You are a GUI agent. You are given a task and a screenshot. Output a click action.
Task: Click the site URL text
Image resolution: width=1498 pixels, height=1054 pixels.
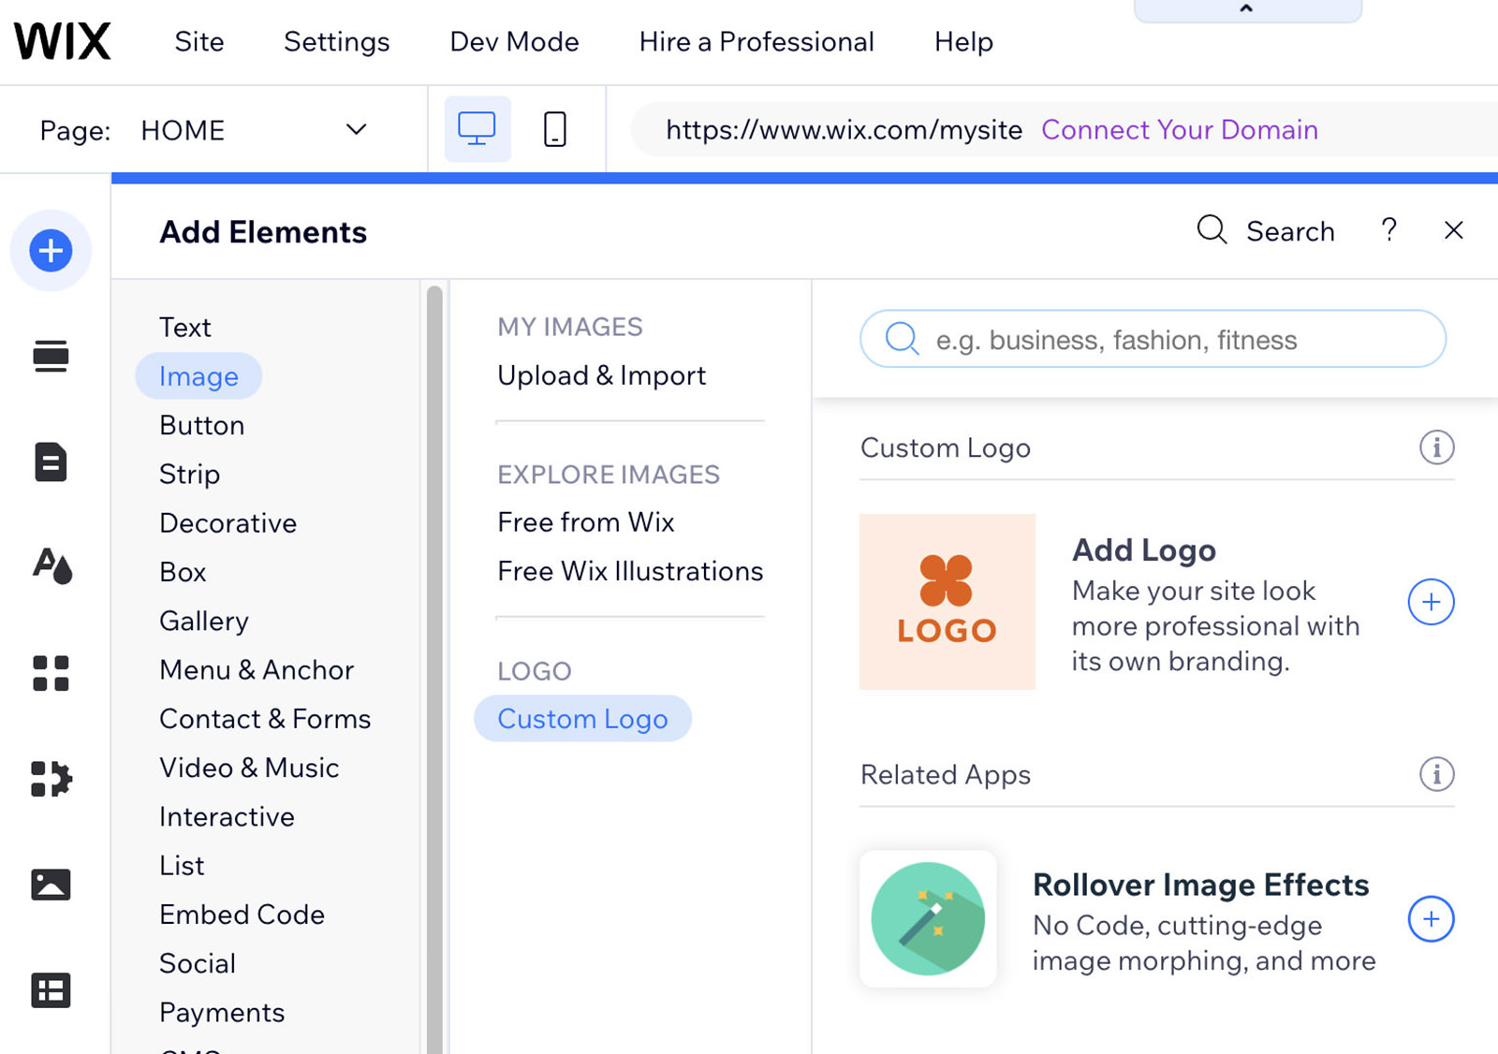[844, 129]
